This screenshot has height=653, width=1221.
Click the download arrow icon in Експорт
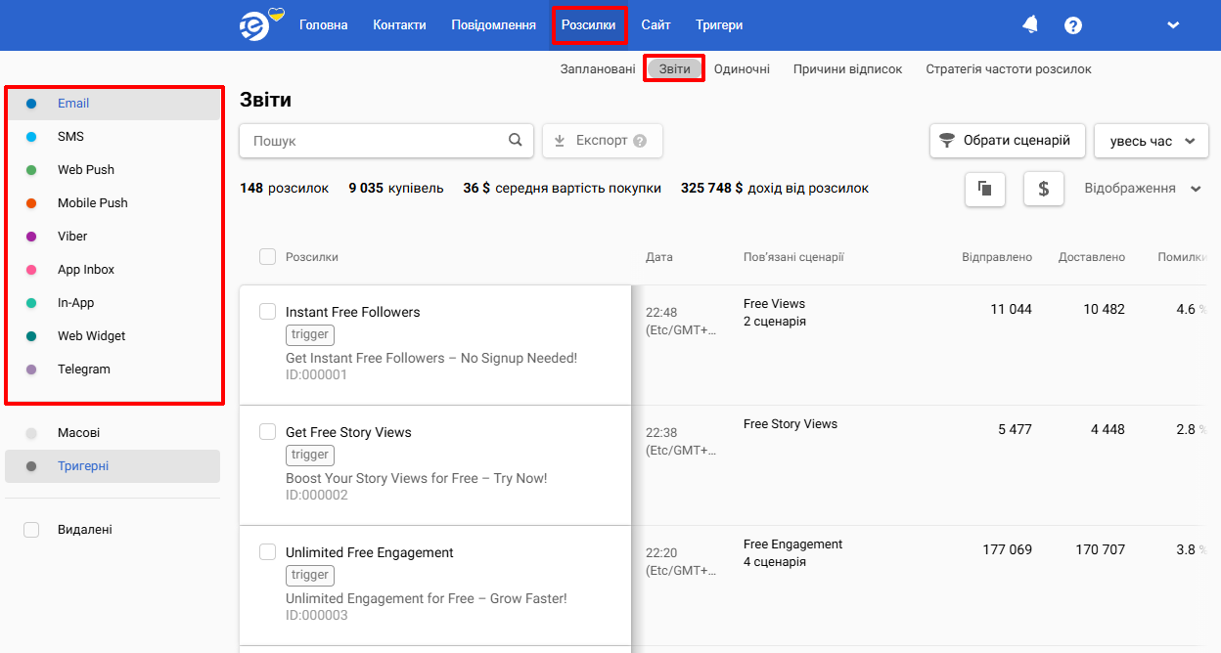coord(560,141)
